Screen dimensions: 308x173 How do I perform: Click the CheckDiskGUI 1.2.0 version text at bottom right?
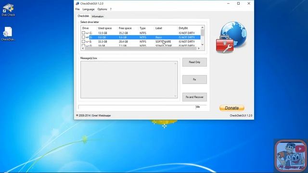coord(241,115)
